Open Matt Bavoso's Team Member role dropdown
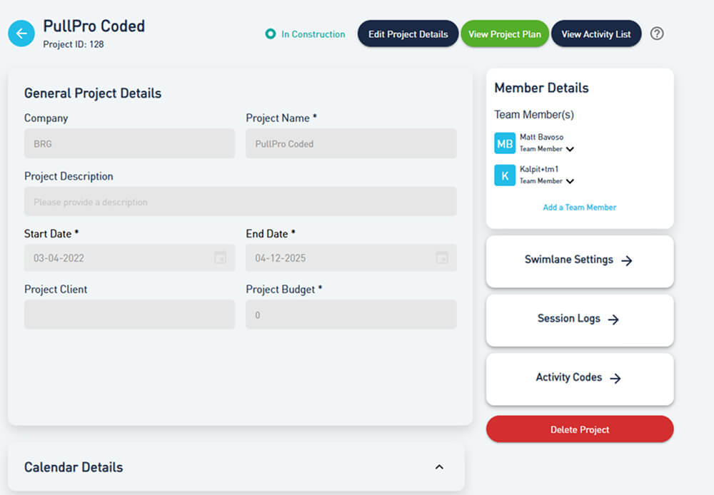714x495 pixels. [x=570, y=150]
